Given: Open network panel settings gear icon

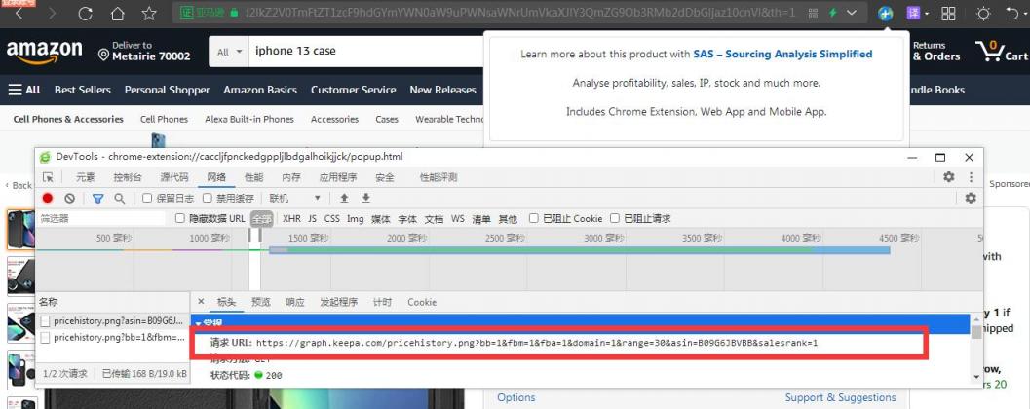Looking at the screenshot, I should pos(971,199).
